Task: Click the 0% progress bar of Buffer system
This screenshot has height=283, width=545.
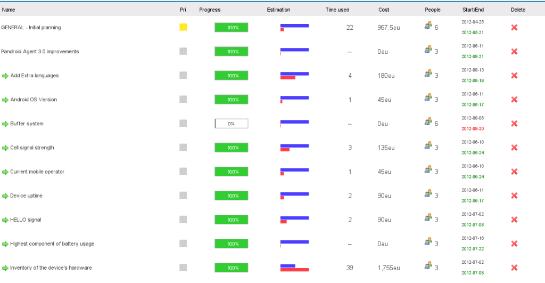Action: 232,124
